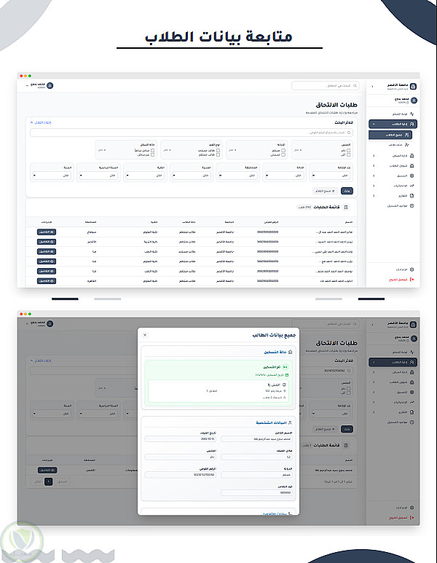
Task: Click the الرقم القومي field in the dialog
Action: [x=180, y=475]
